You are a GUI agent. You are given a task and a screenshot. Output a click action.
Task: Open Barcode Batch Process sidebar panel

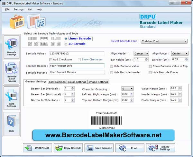[12, 72]
